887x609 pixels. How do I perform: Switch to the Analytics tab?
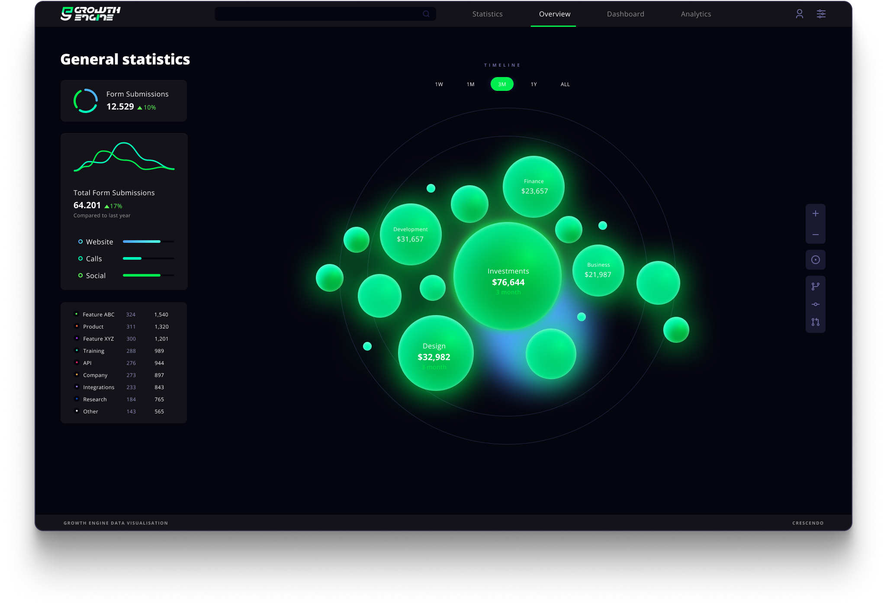[x=696, y=14]
